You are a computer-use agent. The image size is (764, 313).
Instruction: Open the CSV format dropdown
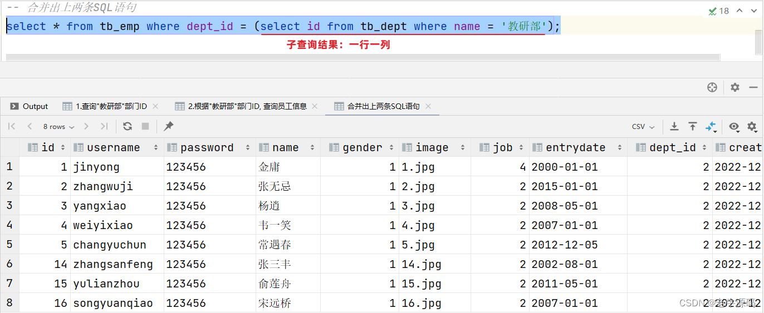[x=644, y=127]
